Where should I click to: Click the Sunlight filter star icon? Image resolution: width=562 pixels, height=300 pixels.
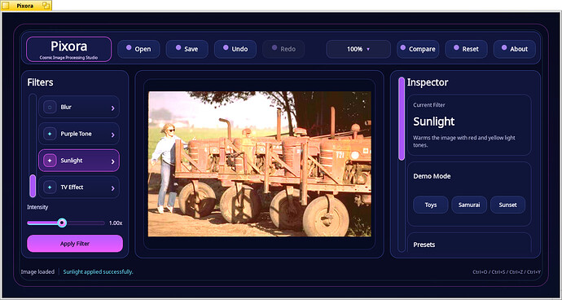[50, 161]
